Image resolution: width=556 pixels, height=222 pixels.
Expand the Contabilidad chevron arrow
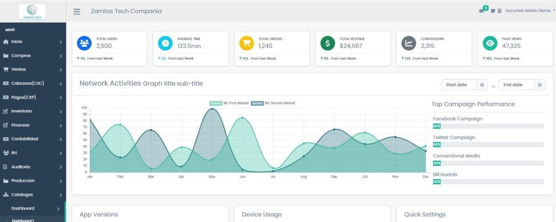(x=61, y=140)
